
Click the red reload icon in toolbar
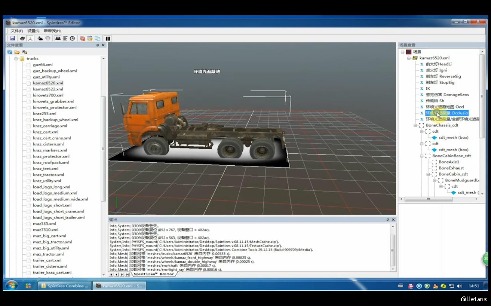coord(82,38)
